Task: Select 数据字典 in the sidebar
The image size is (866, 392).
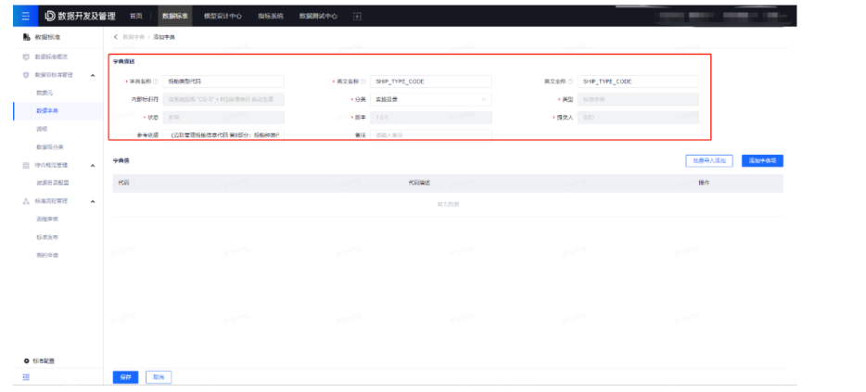Action: (47, 111)
